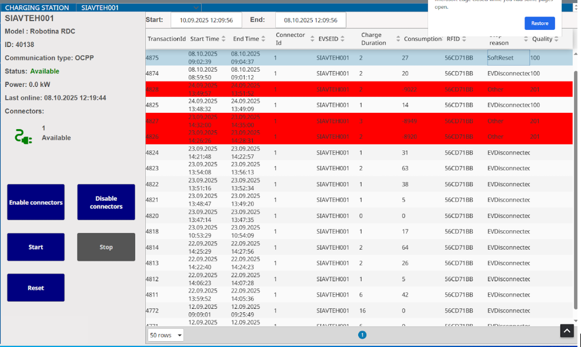Open the 50 rows page-size dropdown
The height and width of the screenshot is (347, 581).
coord(166,335)
